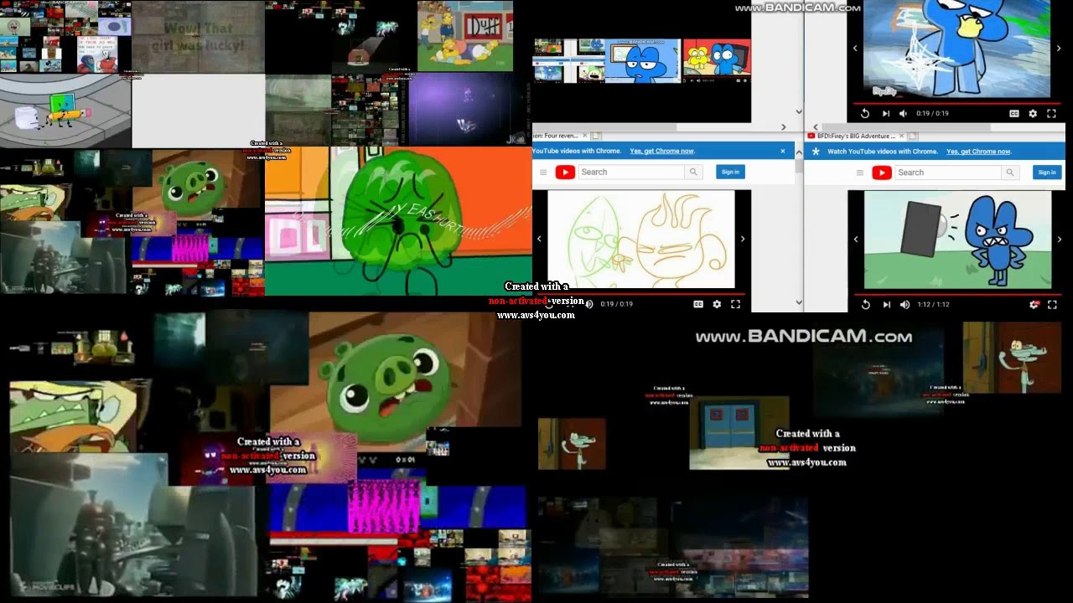The width and height of the screenshot is (1073, 603).
Task: Click previous arrow on video above BFDI:Firey's tab
Action: click(855, 49)
